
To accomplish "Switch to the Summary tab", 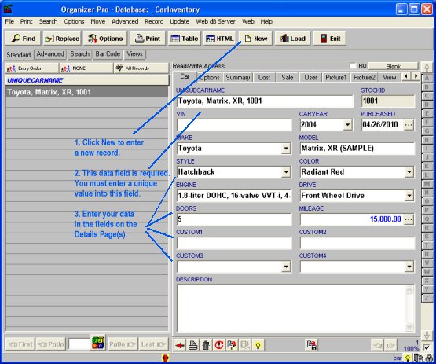I will coord(237,77).
